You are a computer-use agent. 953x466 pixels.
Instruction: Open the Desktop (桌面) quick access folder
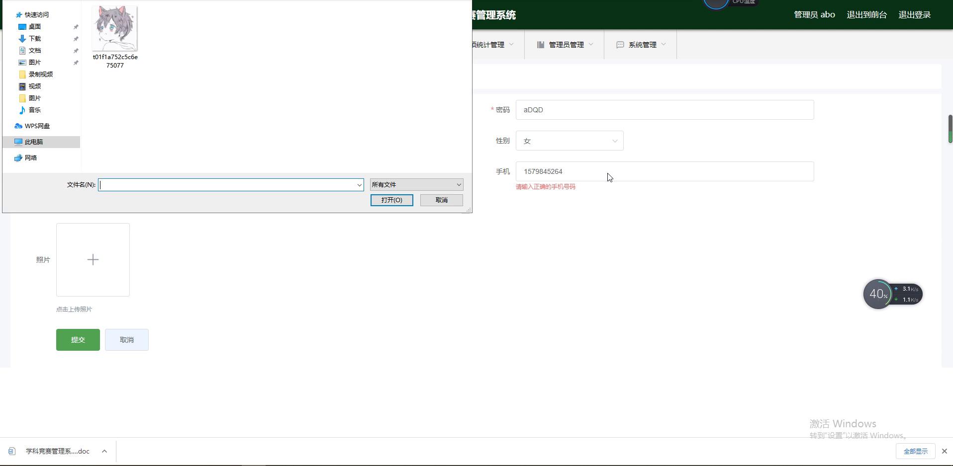[x=34, y=27]
